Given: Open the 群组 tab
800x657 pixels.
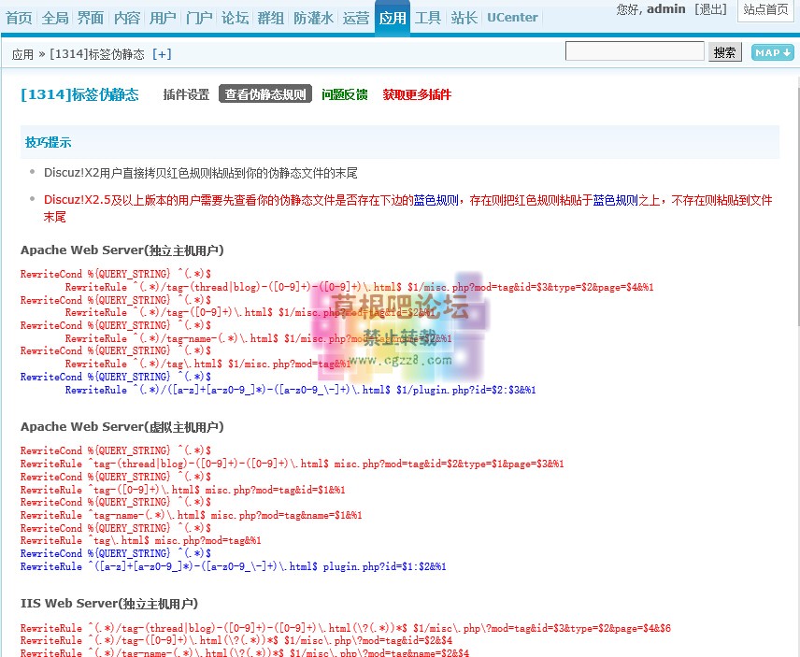Looking at the screenshot, I should coord(271,18).
